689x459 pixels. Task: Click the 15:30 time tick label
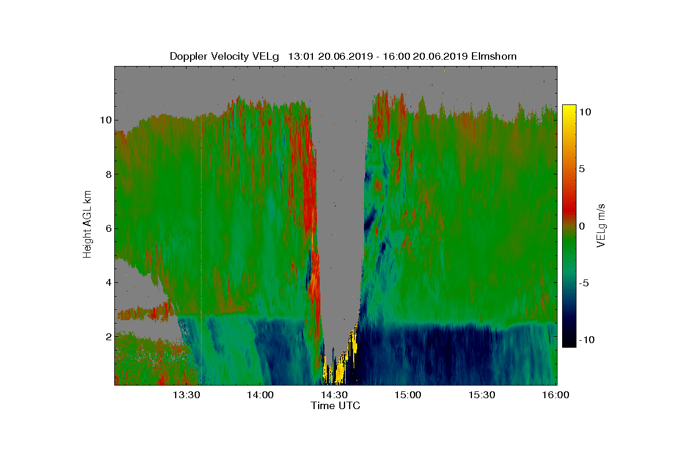coord(482,395)
